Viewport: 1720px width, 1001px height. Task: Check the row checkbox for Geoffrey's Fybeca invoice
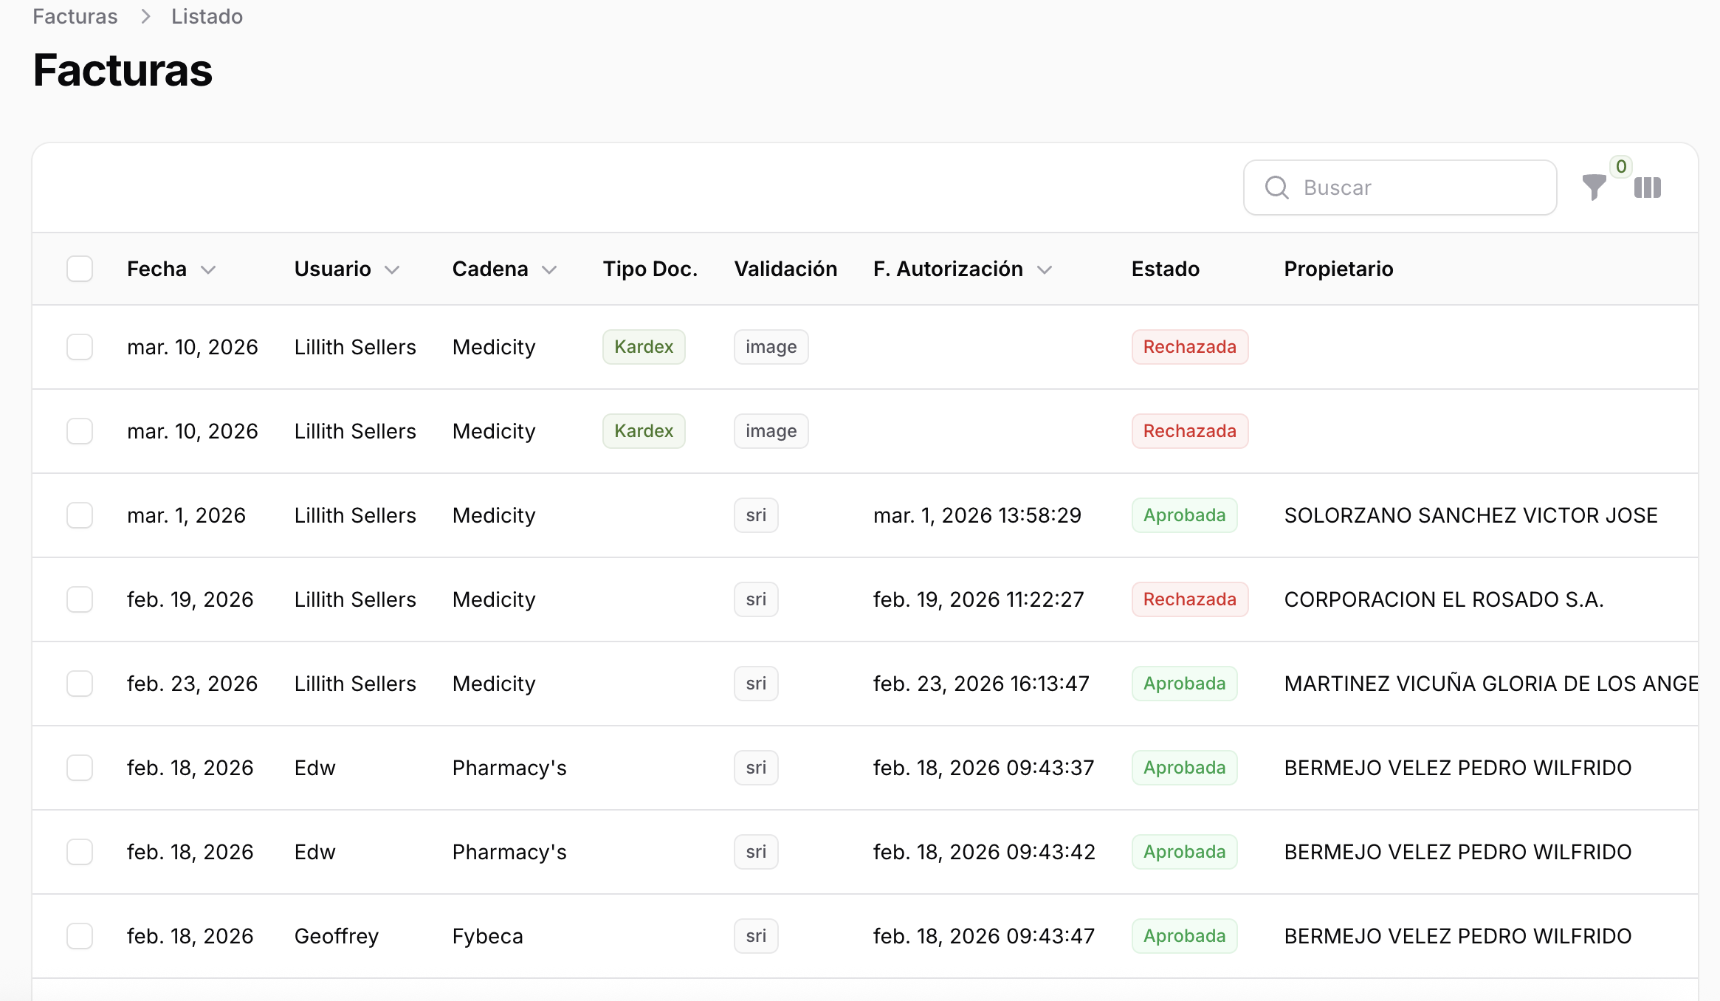pyautogui.click(x=79, y=935)
